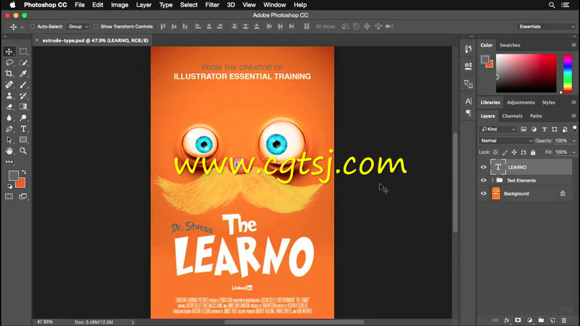Change the screen mode
The image size is (580, 326).
[23, 196]
